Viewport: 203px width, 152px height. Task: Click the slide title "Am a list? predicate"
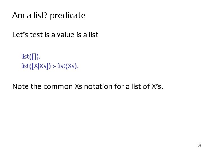click(x=48, y=16)
